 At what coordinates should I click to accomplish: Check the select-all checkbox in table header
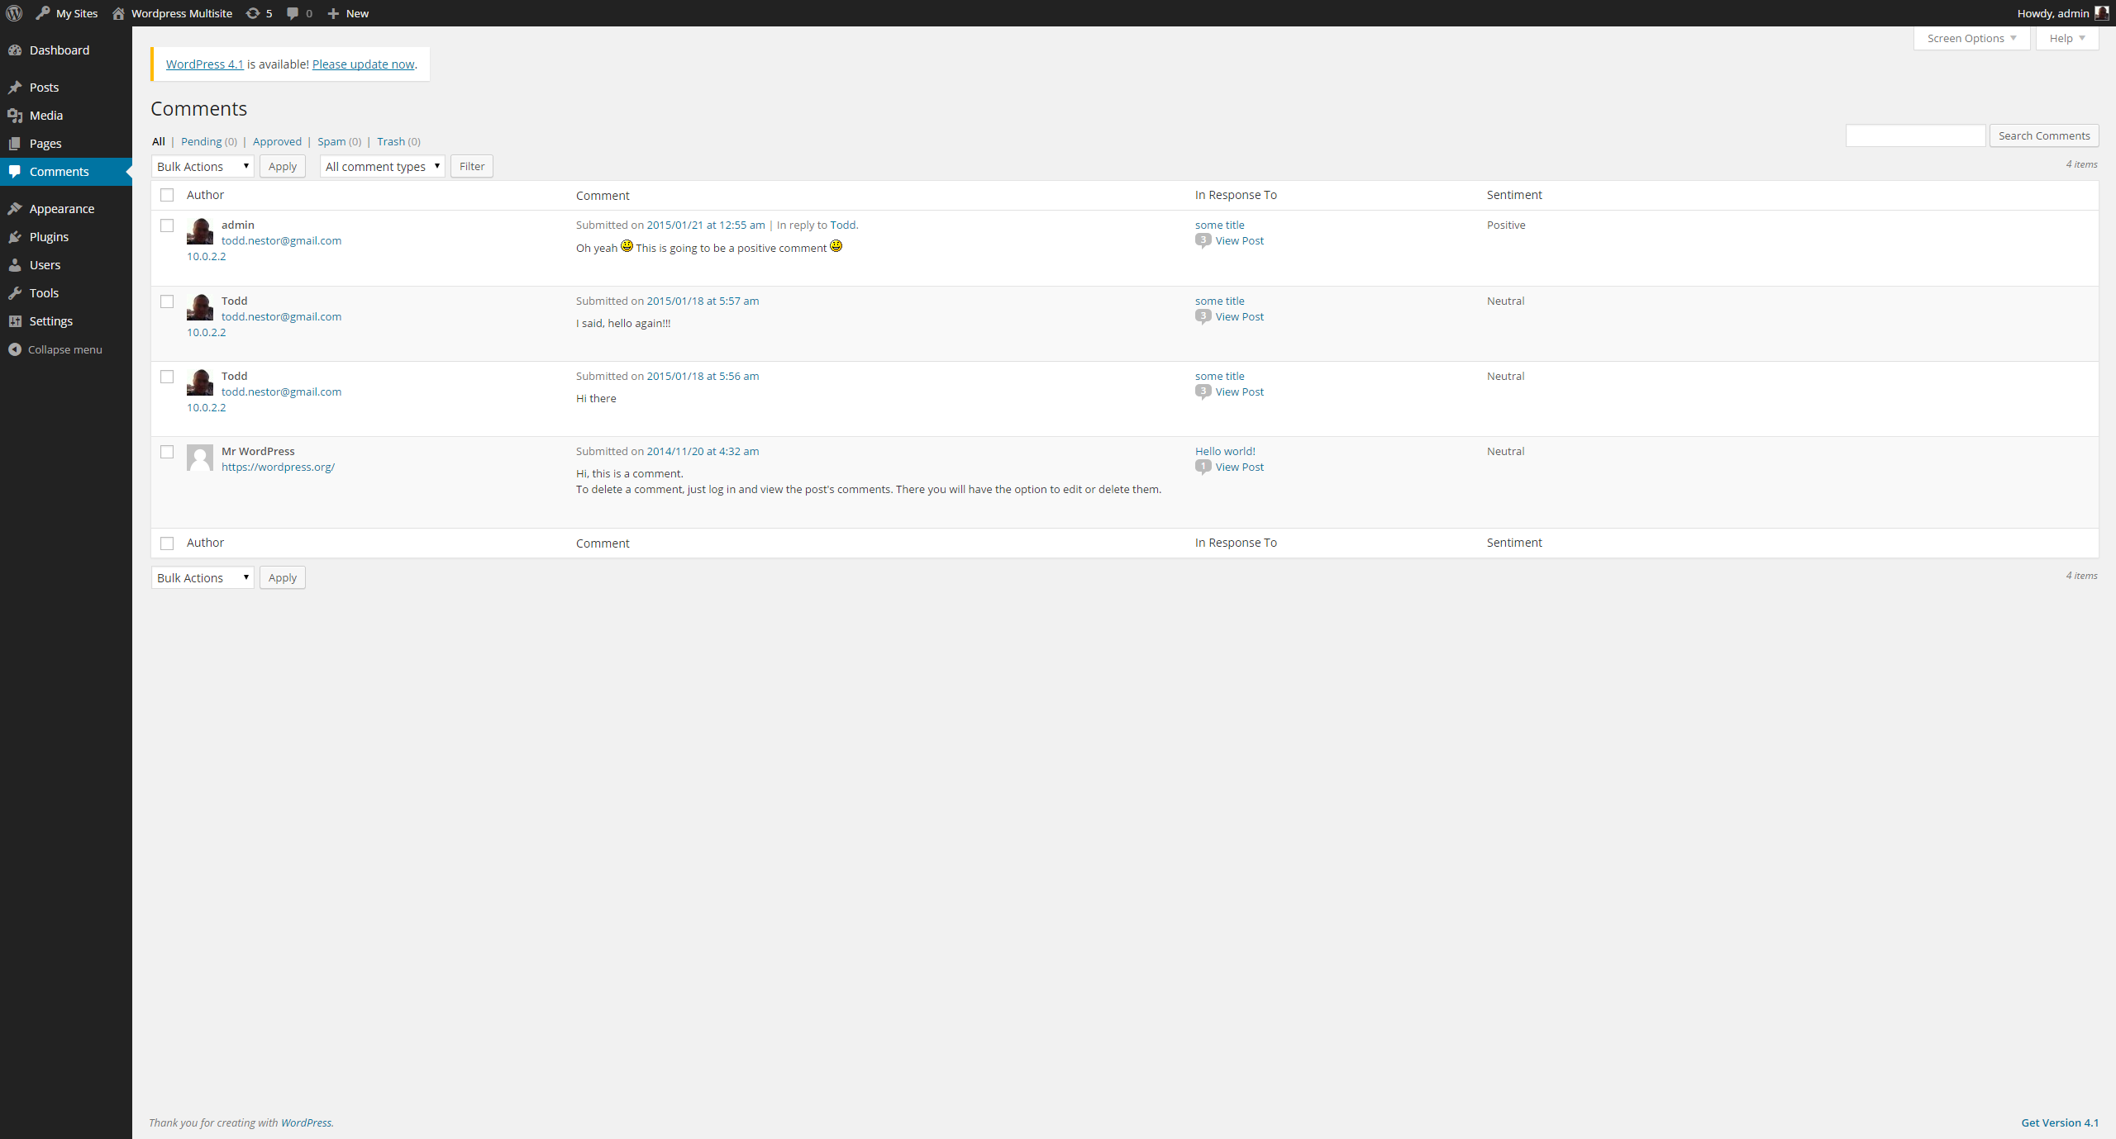(167, 195)
